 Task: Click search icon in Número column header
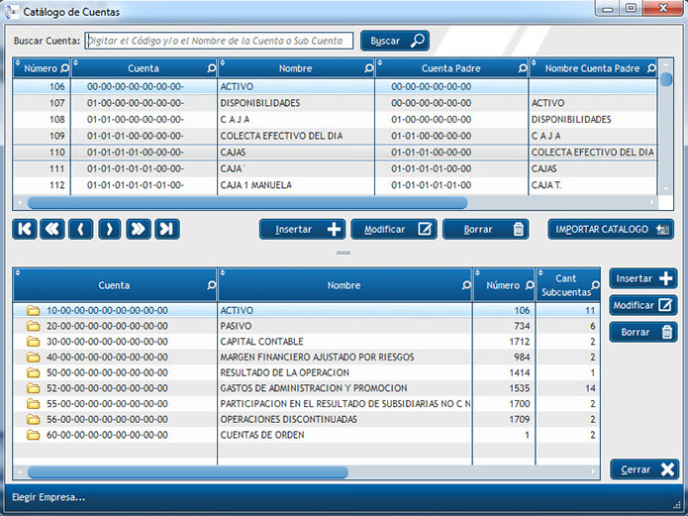pyautogui.click(x=65, y=68)
